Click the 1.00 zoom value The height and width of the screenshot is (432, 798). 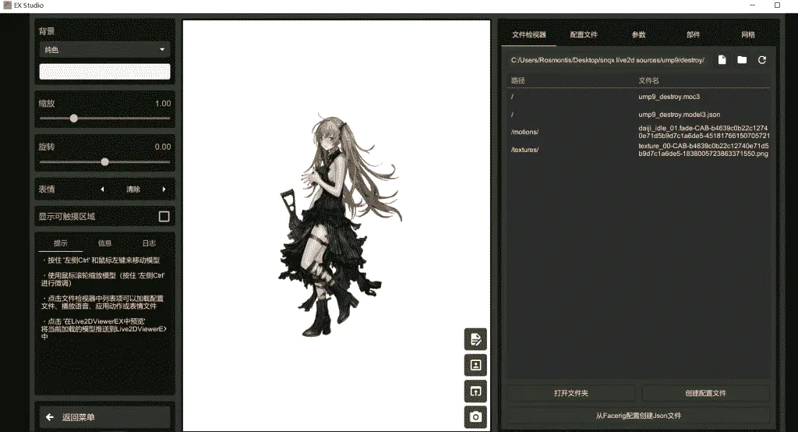(163, 104)
